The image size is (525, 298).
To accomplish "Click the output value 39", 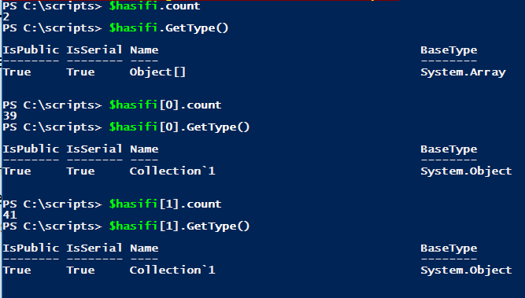I will click(x=9, y=116).
